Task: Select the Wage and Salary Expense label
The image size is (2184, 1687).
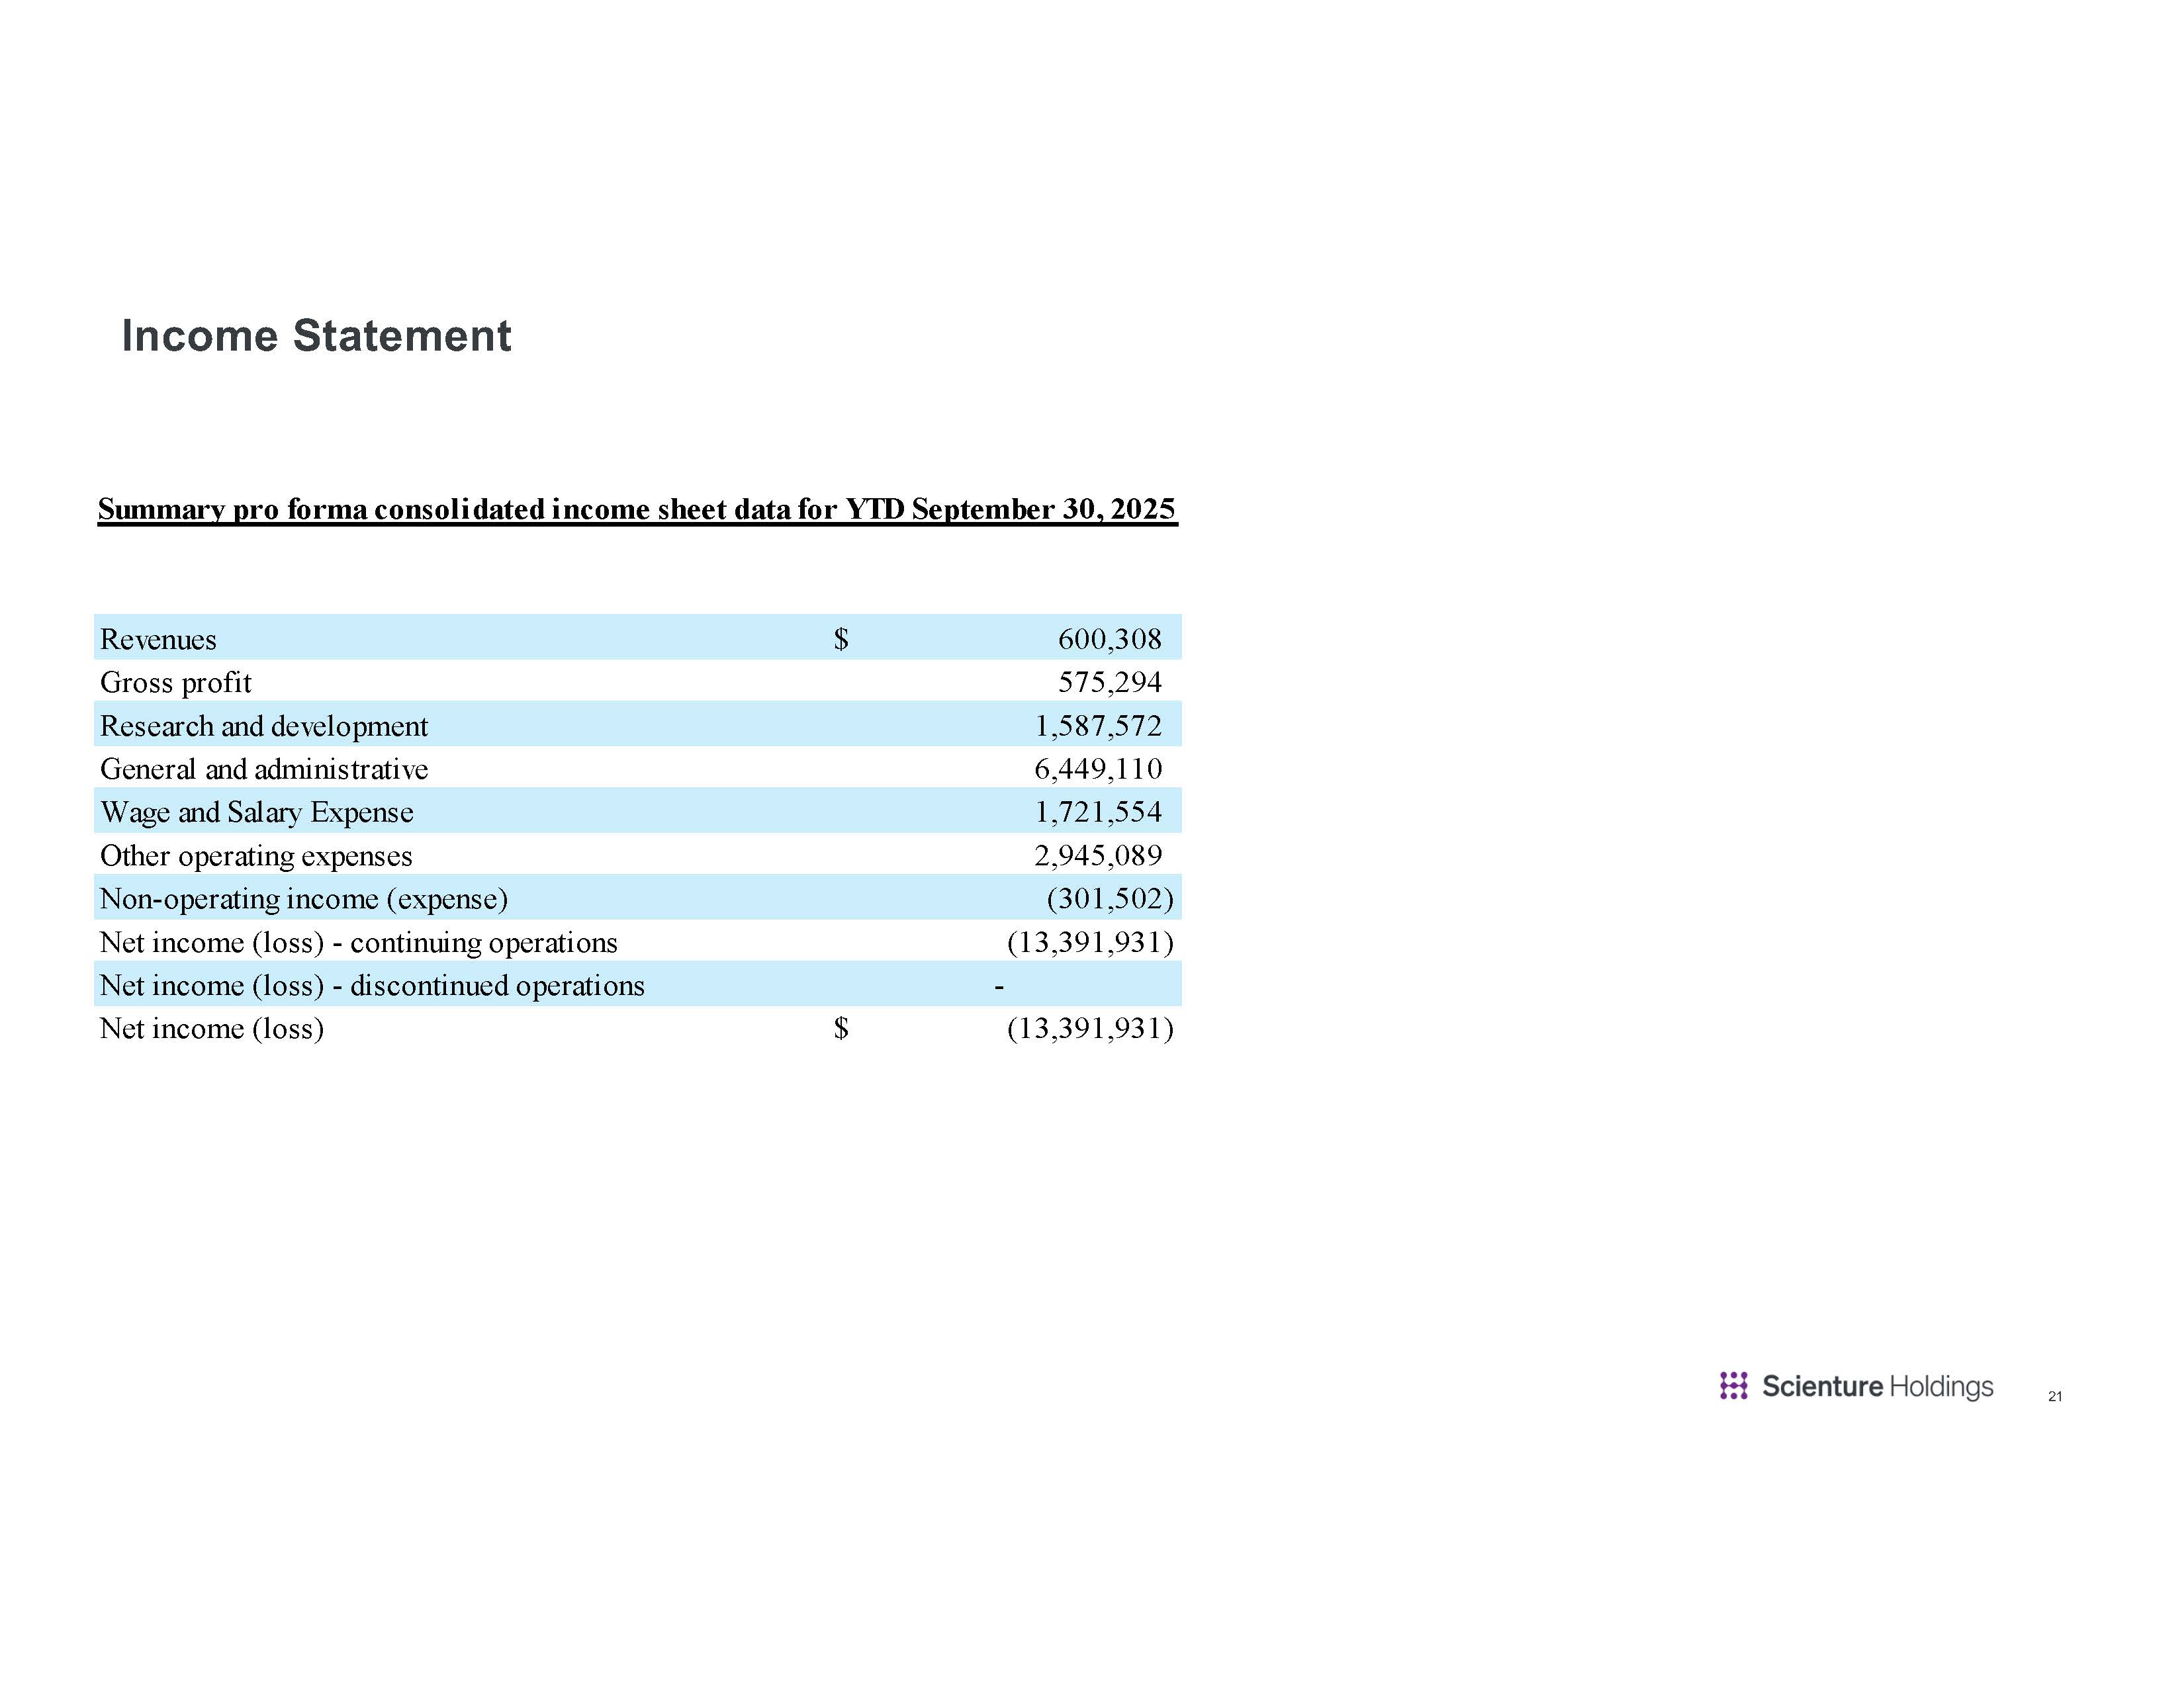Action: [257, 812]
